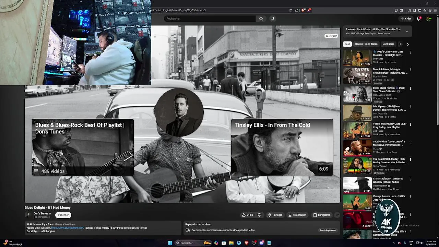Hide end screen cards with Masquer
Image resolution: width=439 pixels, height=247 pixels.
click(331, 36)
